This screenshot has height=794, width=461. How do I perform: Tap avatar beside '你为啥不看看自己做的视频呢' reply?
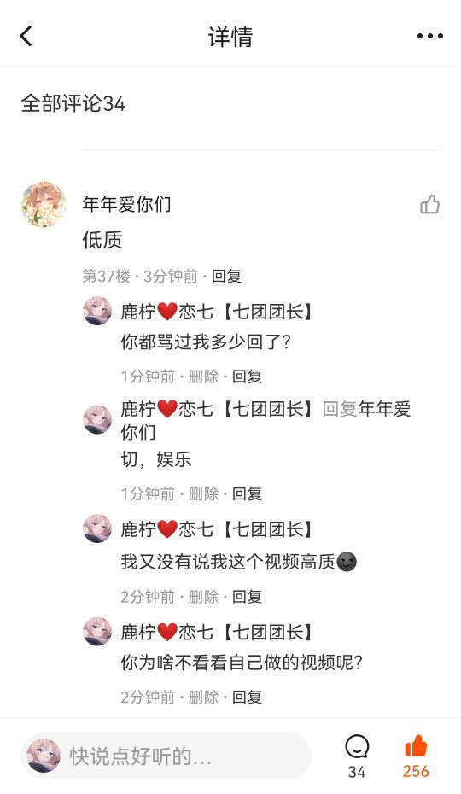point(97,631)
